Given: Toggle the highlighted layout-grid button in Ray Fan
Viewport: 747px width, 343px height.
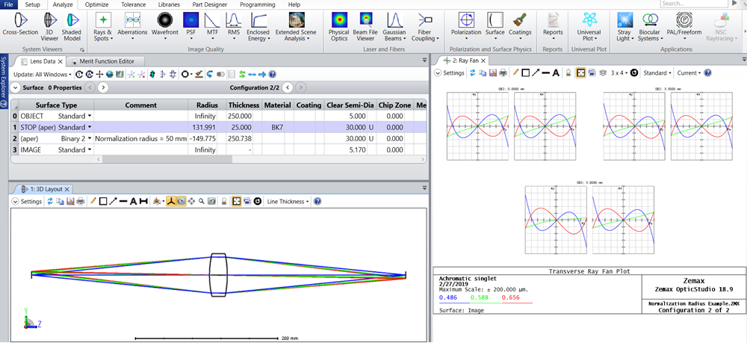Looking at the screenshot, I should [x=580, y=73].
